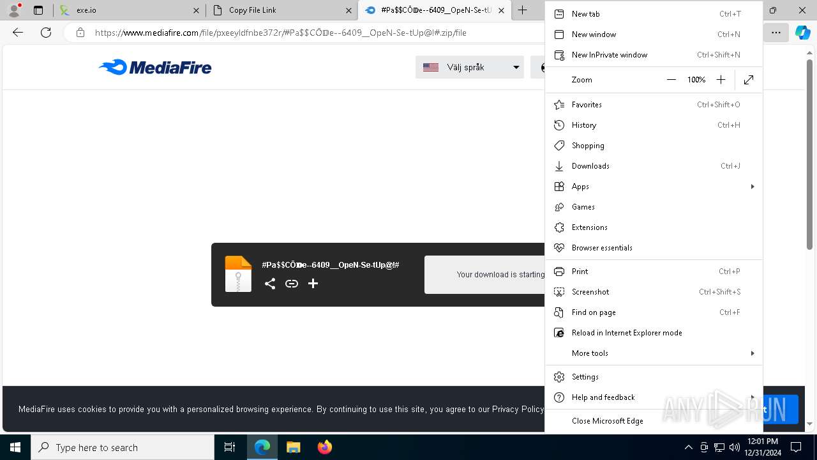Zoom out with minus button
The image size is (817, 460).
point(671,80)
